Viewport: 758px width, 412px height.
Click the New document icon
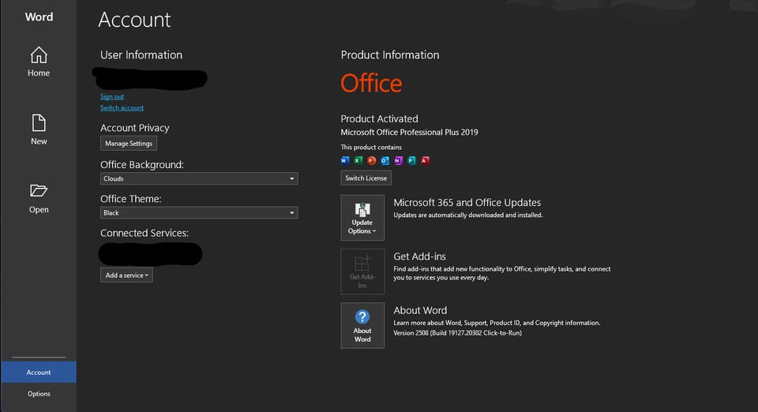pos(39,122)
